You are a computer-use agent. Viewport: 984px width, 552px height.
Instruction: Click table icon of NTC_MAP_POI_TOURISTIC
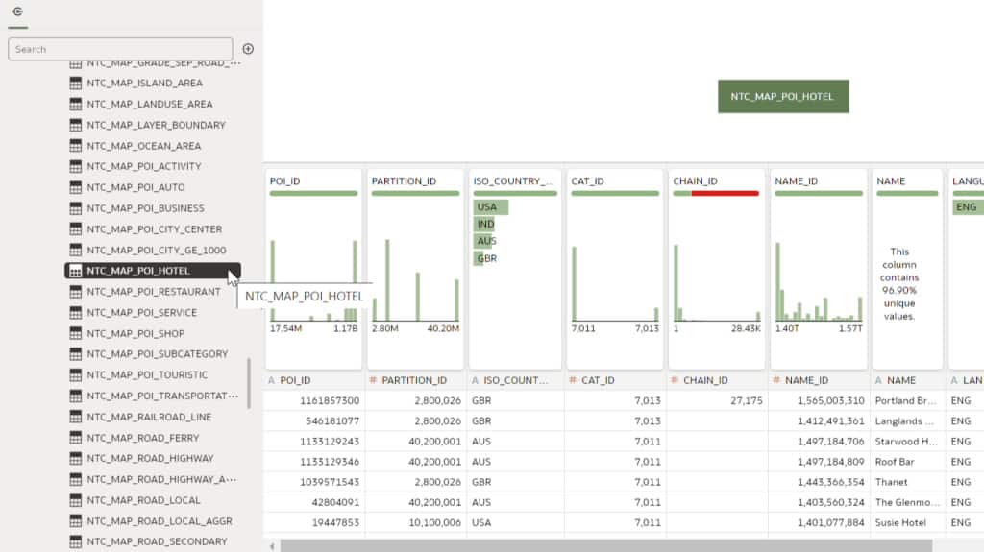(x=75, y=375)
